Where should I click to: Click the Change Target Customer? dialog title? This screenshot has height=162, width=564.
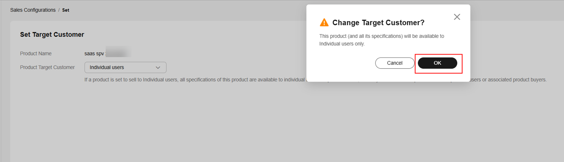[378, 23]
